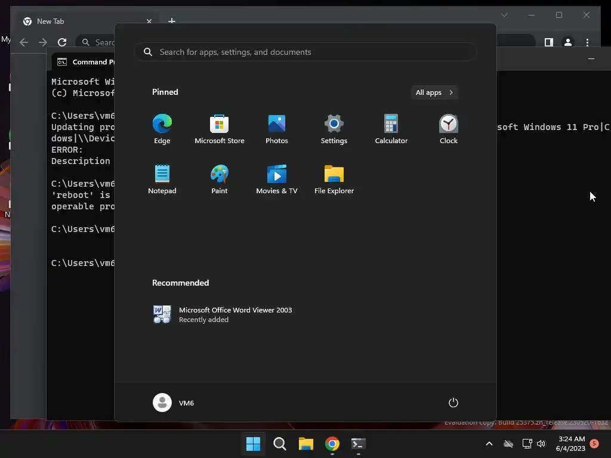Image resolution: width=611 pixels, height=458 pixels.
Task: Open the VM6 user account menu
Action: (174, 403)
